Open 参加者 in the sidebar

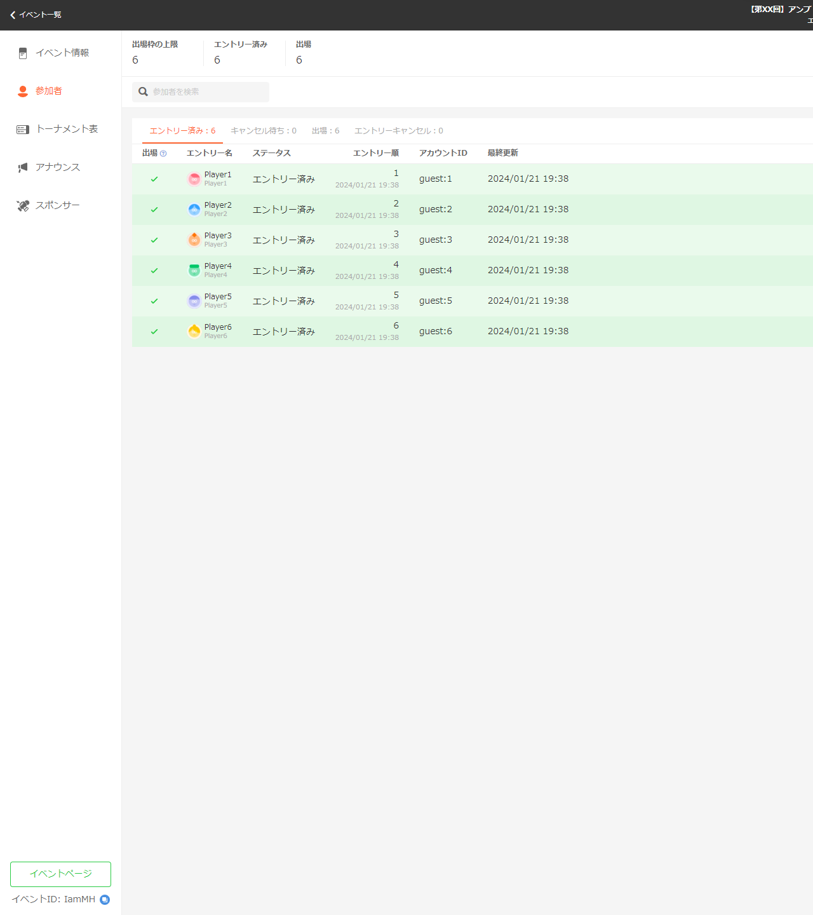(x=61, y=91)
